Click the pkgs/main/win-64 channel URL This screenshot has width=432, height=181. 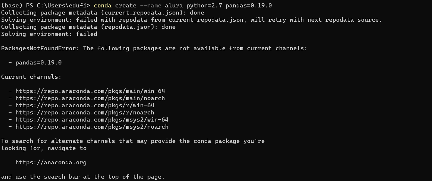point(90,91)
